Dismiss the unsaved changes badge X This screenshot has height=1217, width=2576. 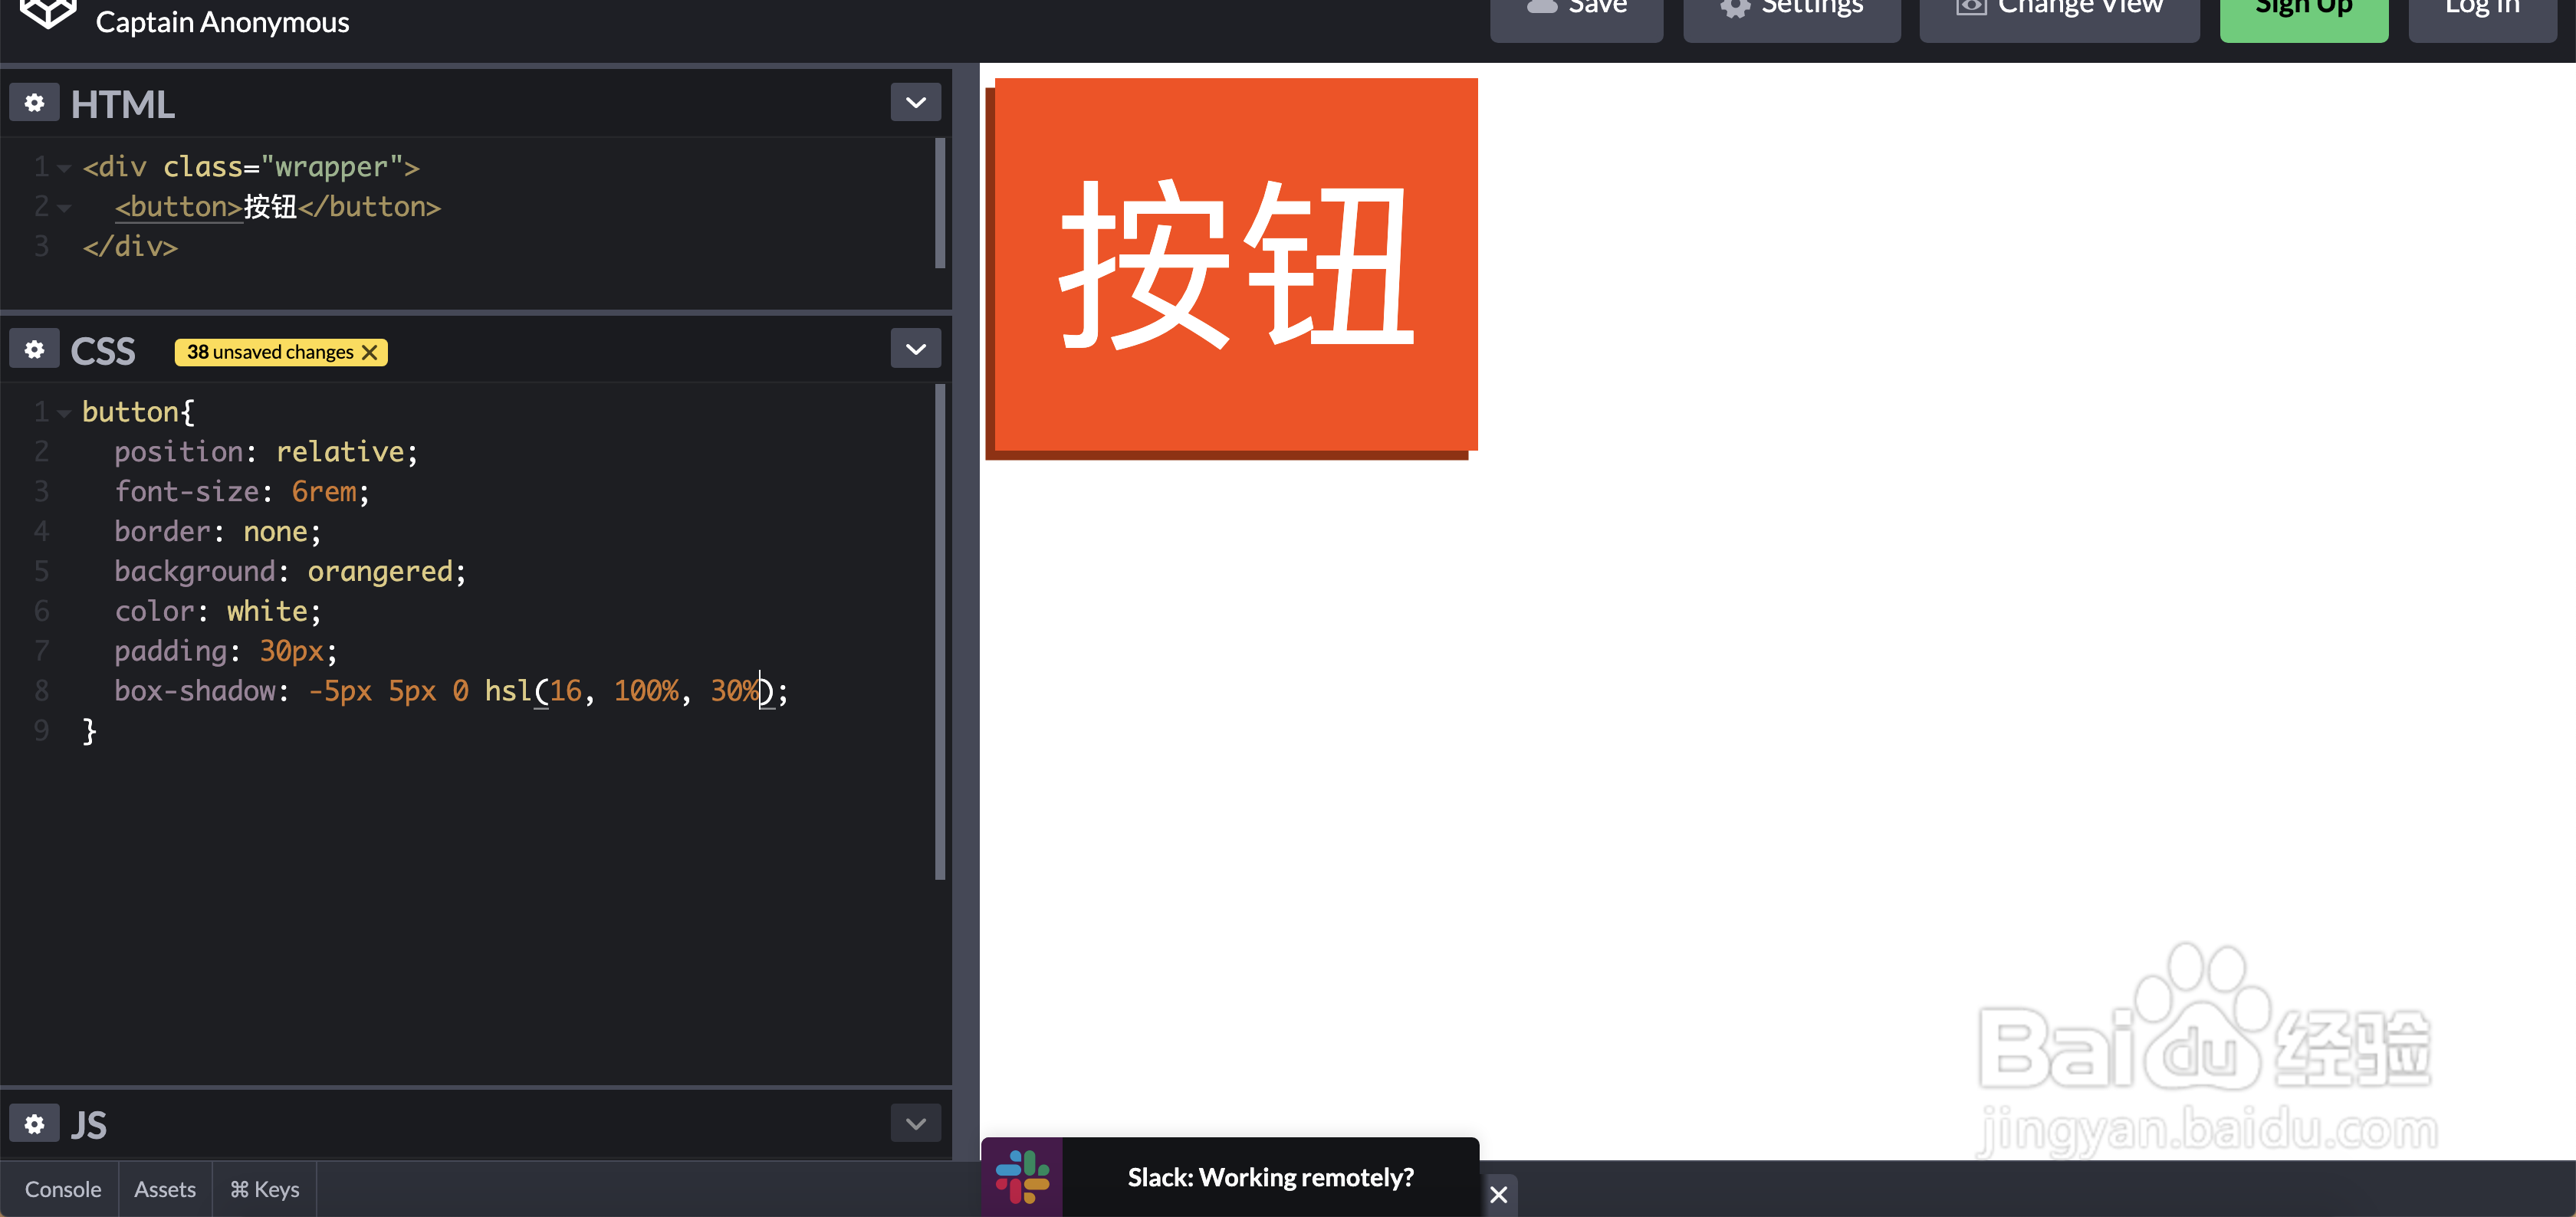(370, 352)
